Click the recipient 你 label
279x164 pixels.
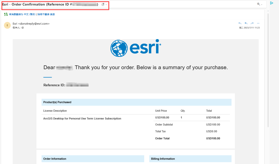[x=22, y=28]
